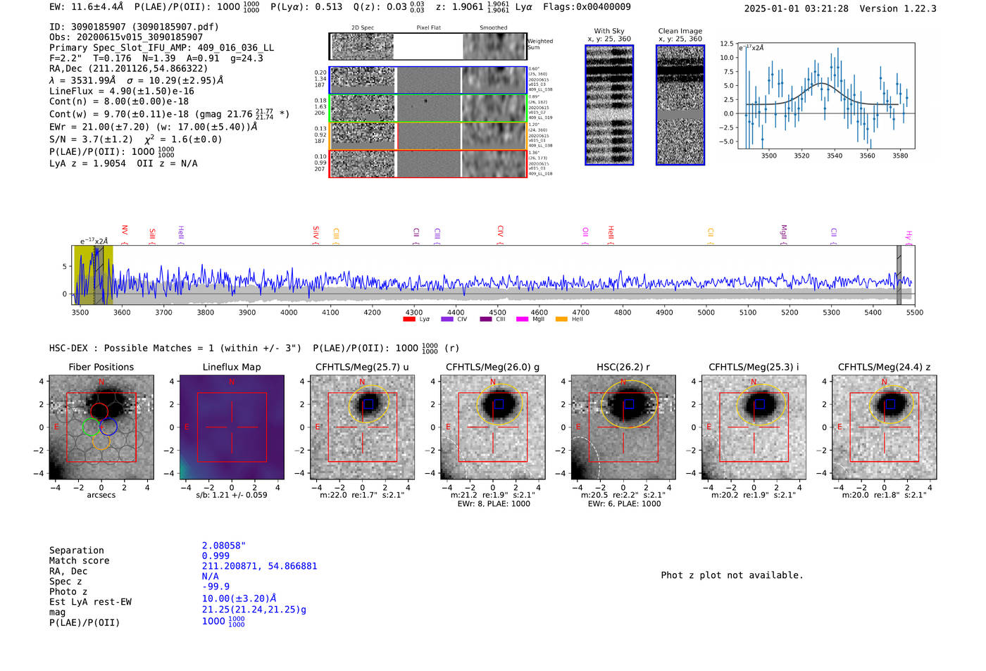Click the red Lyα legend swatch
Image resolution: width=986 pixels, height=671 pixels.
point(409,320)
